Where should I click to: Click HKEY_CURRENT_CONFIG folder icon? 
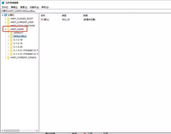[8, 57]
